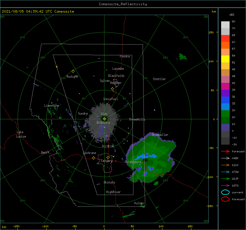Click the Banff town label
The image size is (246, 230).
tap(45, 152)
